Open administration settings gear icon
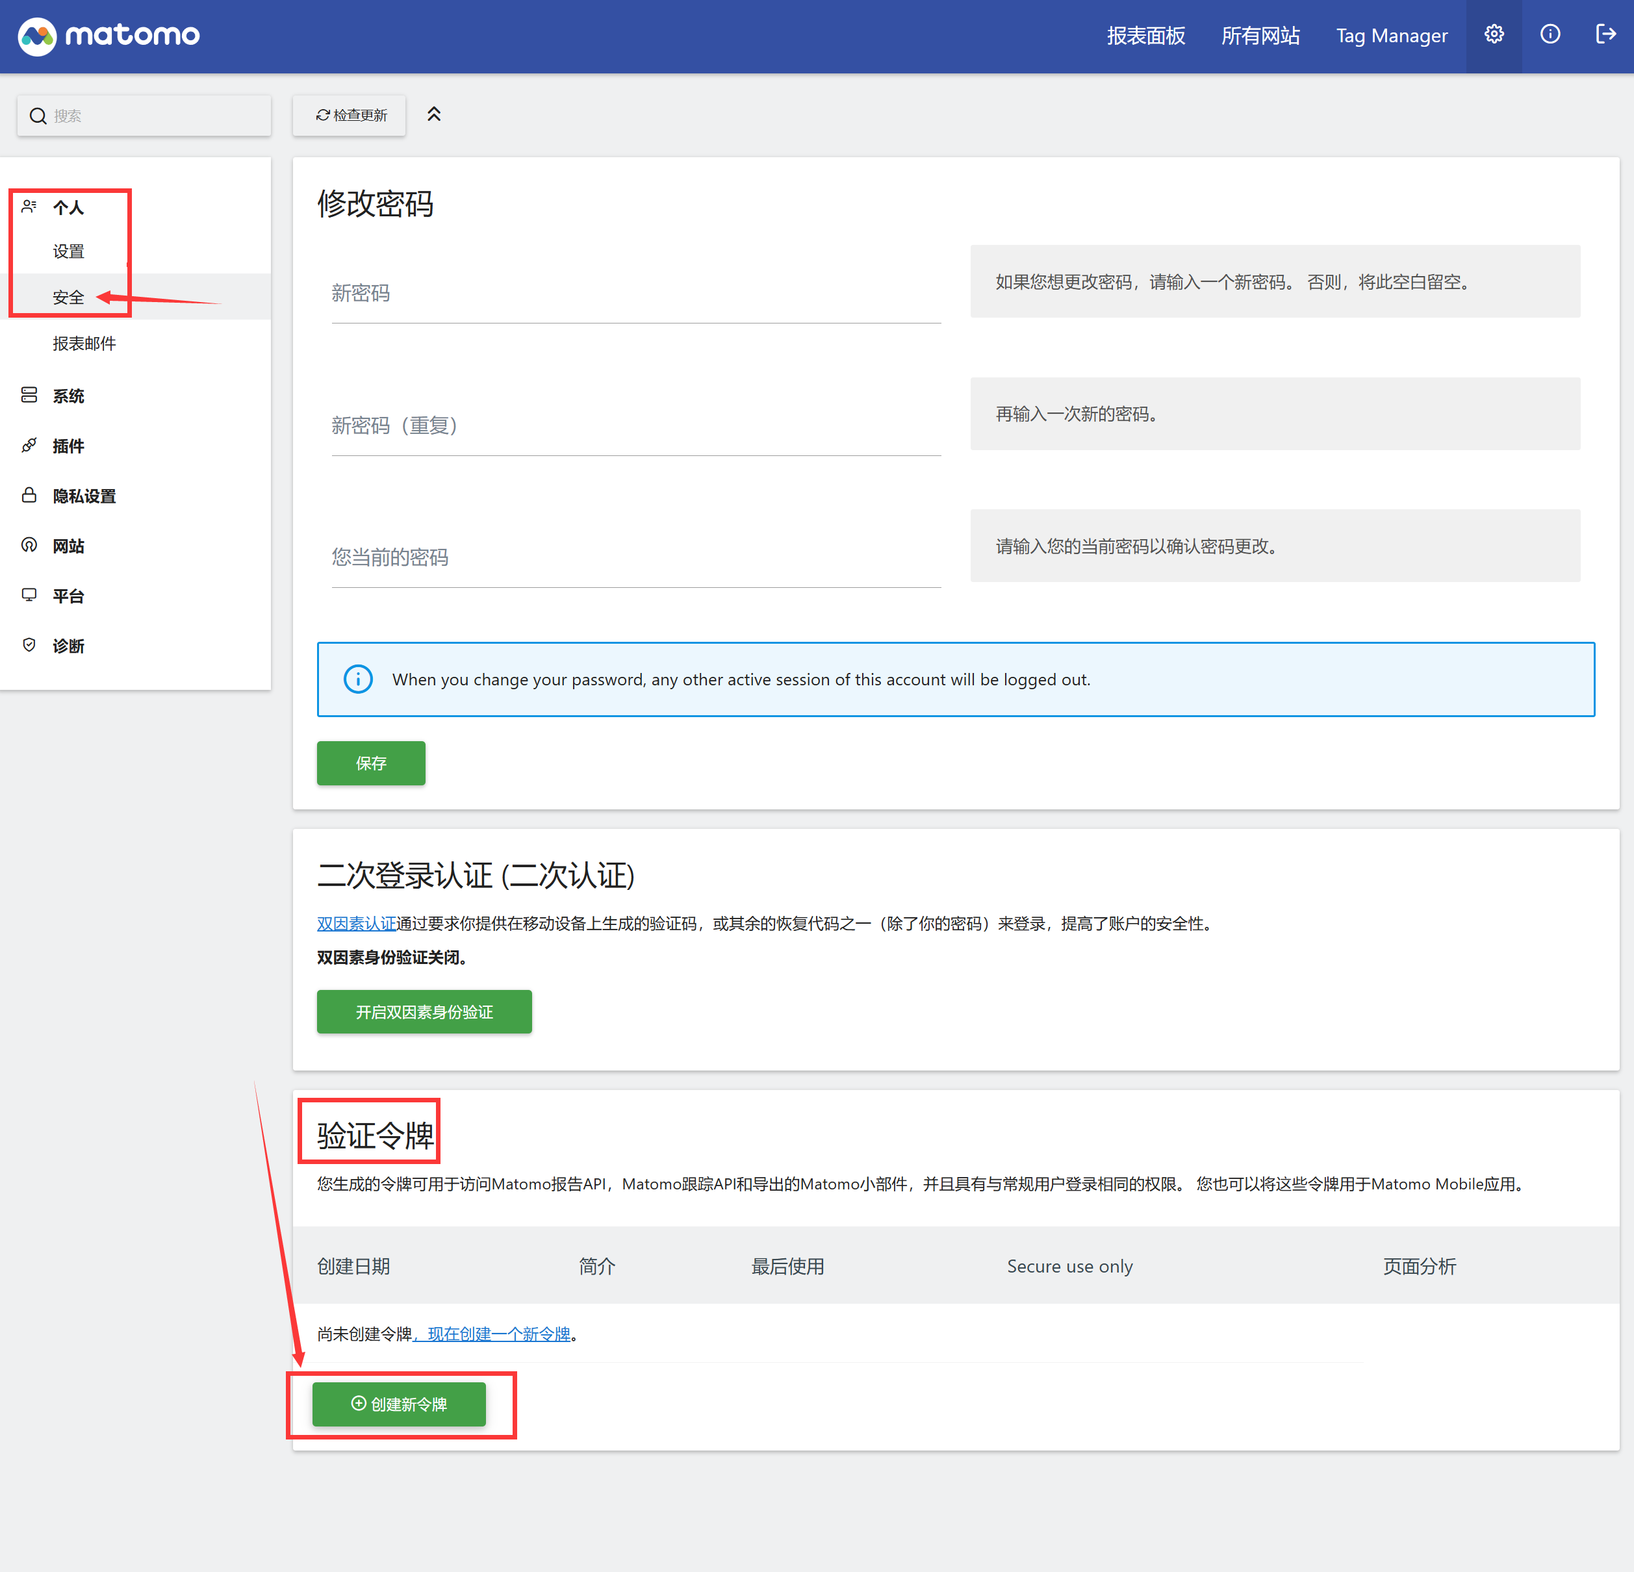Viewport: 1634px width, 1572px height. pyautogui.click(x=1493, y=34)
